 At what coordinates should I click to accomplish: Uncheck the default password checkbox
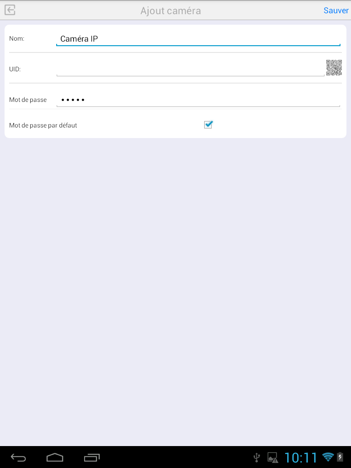208,124
